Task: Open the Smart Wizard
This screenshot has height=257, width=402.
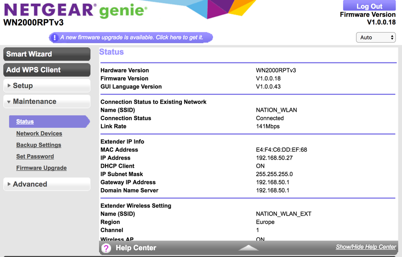Action: [x=47, y=54]
